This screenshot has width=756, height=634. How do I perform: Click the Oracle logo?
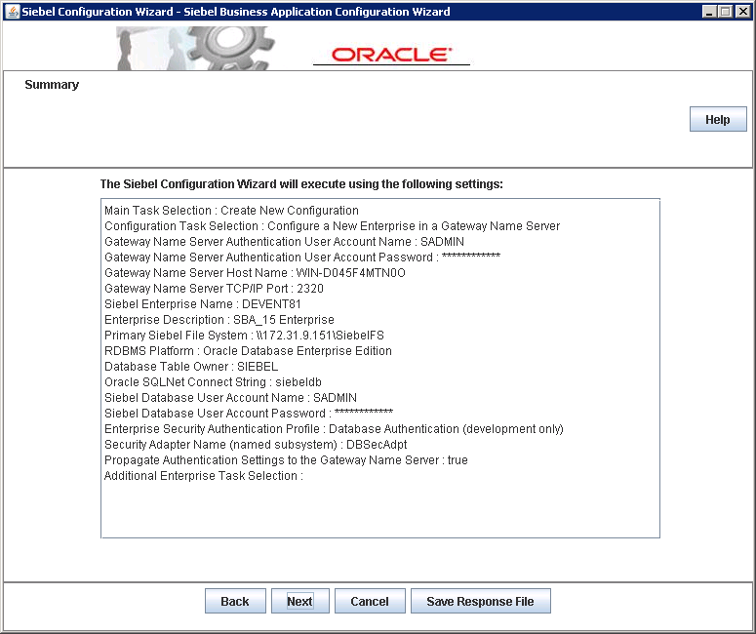coord(391,55)
